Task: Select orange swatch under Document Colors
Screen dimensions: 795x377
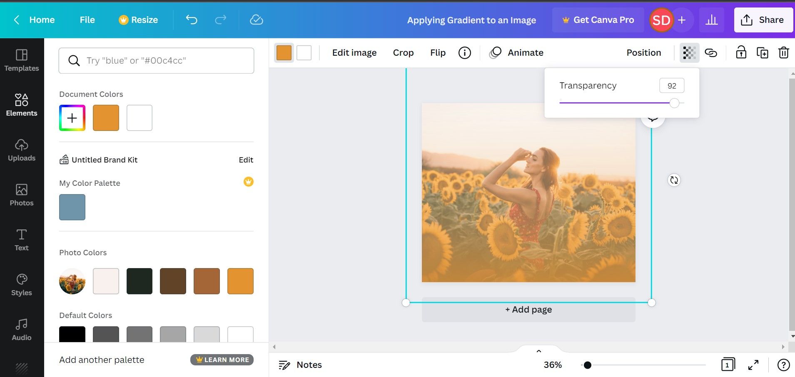Action: (106, 118)
